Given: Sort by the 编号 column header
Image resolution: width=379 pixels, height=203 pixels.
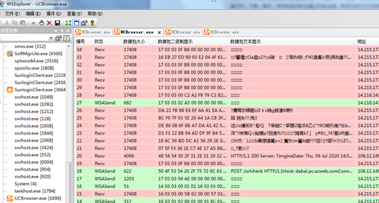Looking at the screenshot, I should (83, 42).
